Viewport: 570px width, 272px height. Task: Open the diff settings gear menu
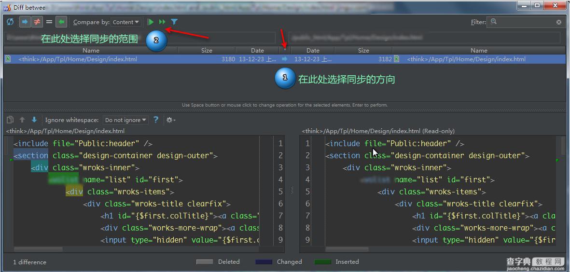[x=170, y=120]
